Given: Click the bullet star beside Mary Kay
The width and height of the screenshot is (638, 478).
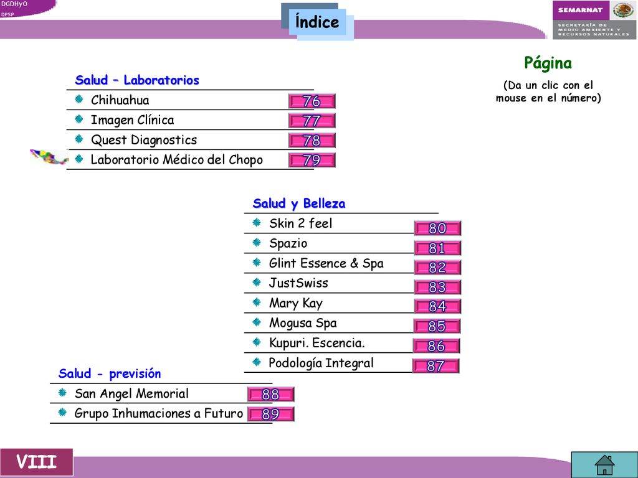Looking at the screenshot, I should pyautogui.click(x=257, y=302).
